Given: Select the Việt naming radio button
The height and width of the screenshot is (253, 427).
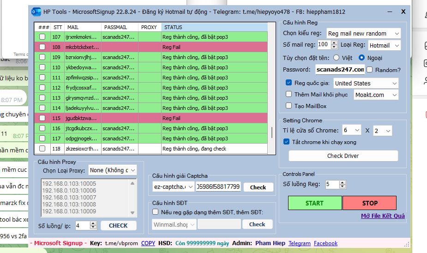Looking at the screenshot, I should [336, 58].
